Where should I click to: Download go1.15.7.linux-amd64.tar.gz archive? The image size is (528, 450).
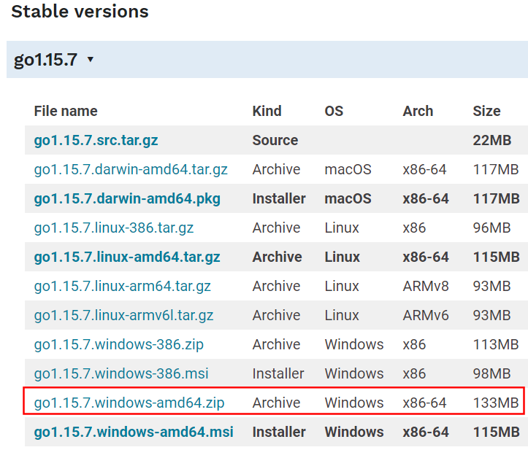(x=127, y=257)
